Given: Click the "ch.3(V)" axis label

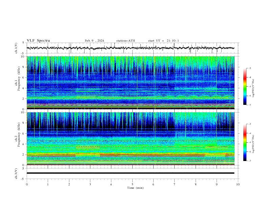Looking at the screenshot, I should coord(16,174).
